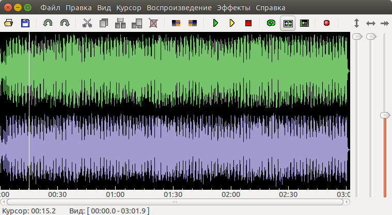
Task: Click the scrollbar right arrow
Action: [347, 202]
